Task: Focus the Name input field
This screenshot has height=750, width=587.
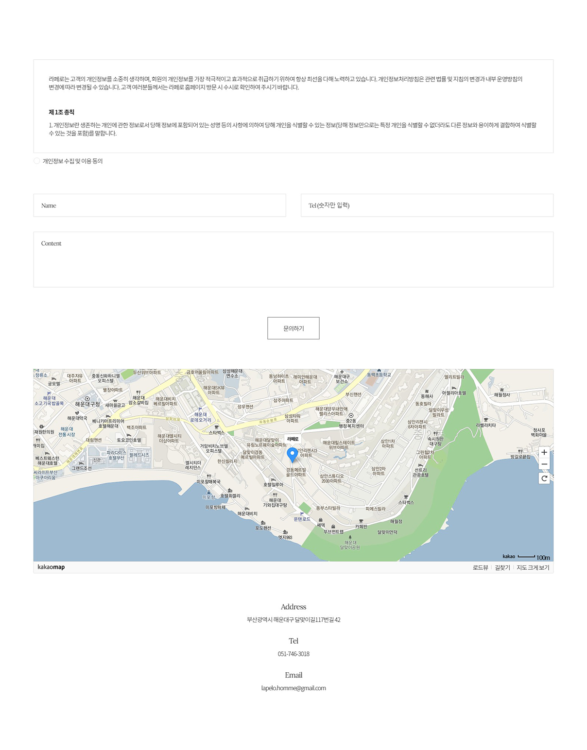Action: pyautogui.click(x=159, y=205)
